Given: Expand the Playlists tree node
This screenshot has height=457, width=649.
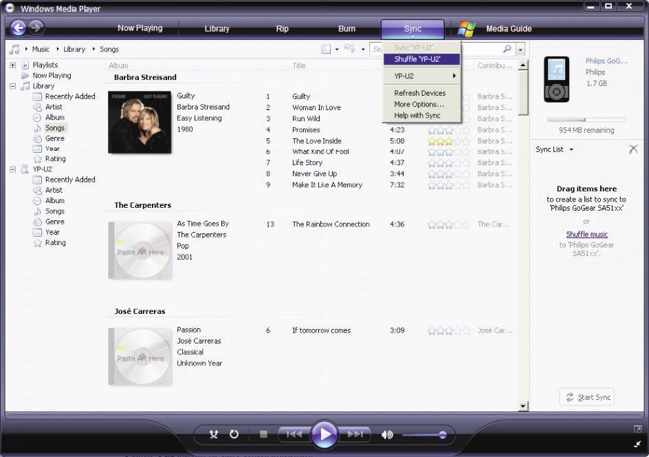Looking at the screenshot, I should (x=13, y=65).
